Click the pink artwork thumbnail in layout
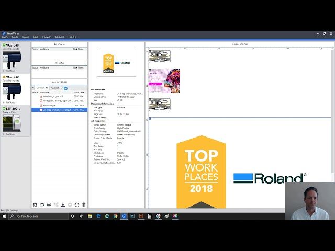The width and height of the screenshot is (335, 251). (x=164, y=81)
